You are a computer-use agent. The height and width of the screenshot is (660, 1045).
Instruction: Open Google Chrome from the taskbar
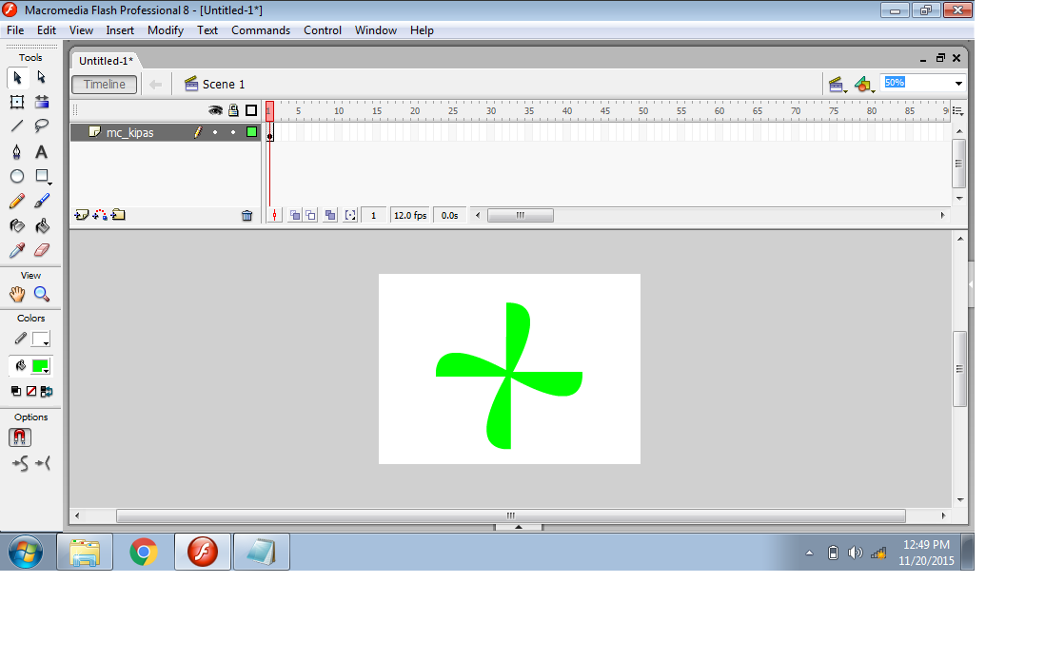coord(144,552)
